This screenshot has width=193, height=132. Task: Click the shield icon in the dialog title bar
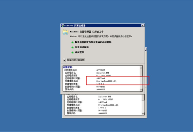[63, 25]
